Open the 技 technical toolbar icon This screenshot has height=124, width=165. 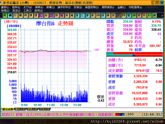pos(144,15)
